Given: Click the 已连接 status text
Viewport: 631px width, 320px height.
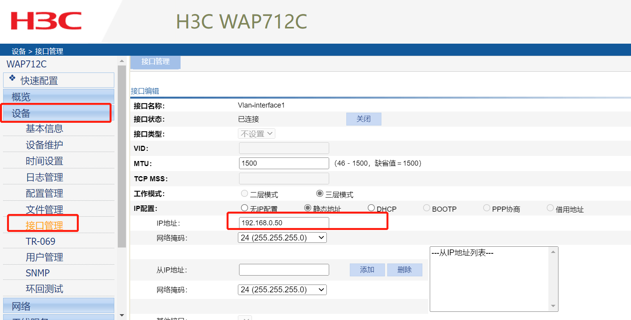Looking at the screenshot, I should 248,119.
